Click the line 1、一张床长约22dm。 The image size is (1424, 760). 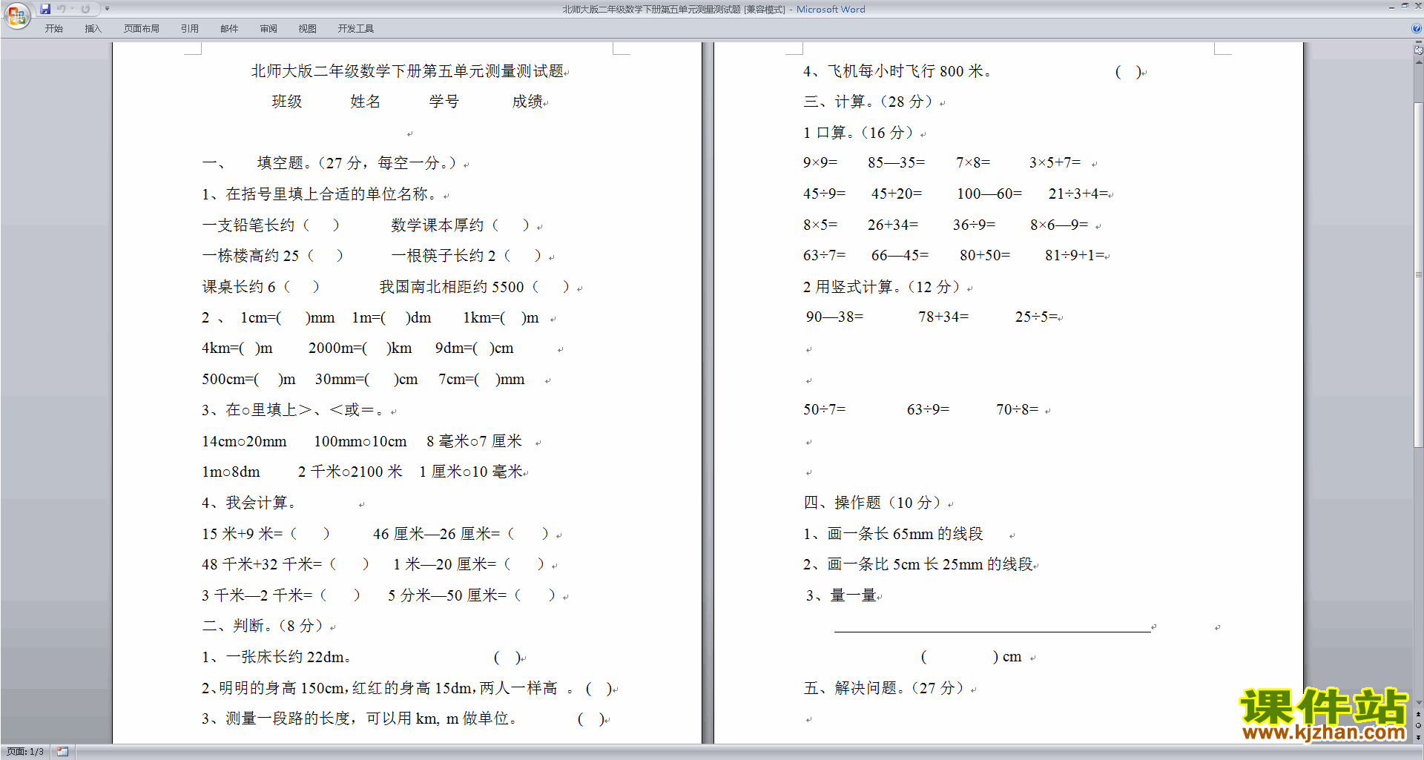point(277,658)
